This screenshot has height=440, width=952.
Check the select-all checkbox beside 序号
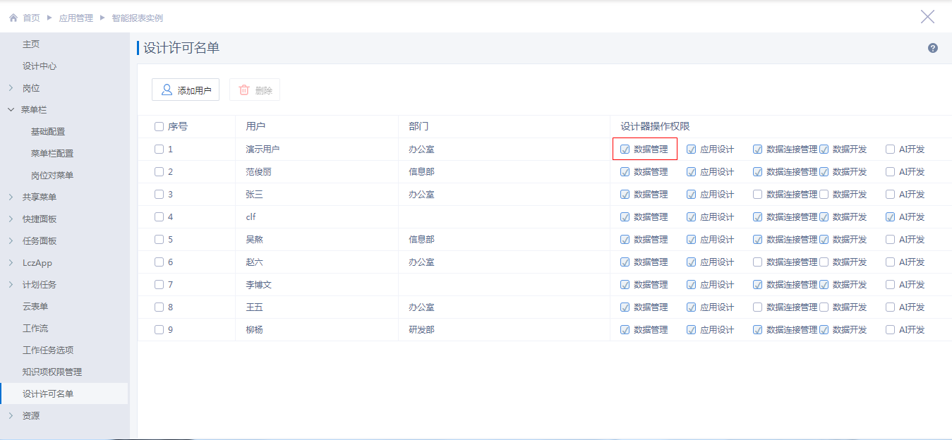pos(159,127)
